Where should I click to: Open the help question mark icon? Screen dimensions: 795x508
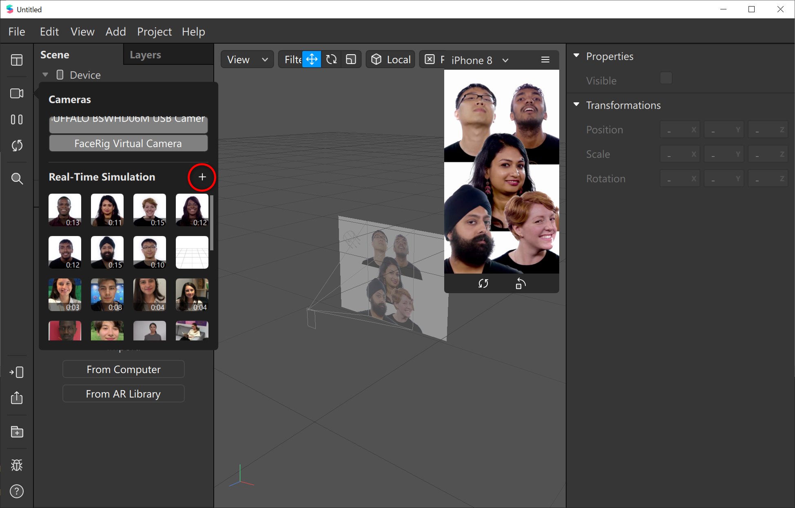(17, 491)
